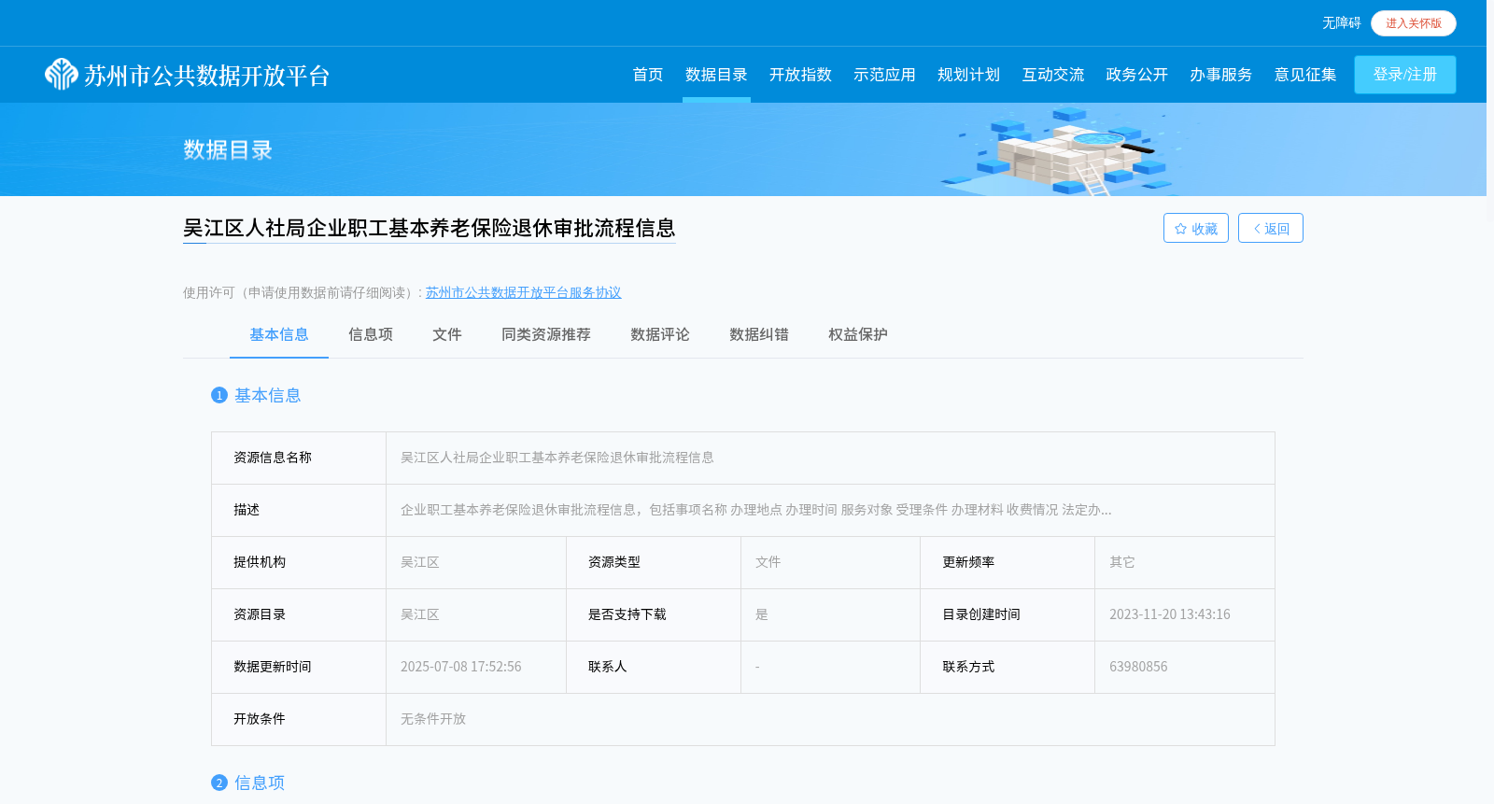Click the banner data blocks illustration
Image resolution: width=1494 pixels, height=804 pixels.
coord(1064,151)
